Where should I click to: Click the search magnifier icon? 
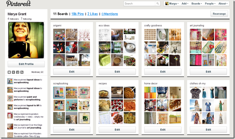point(158,4)
